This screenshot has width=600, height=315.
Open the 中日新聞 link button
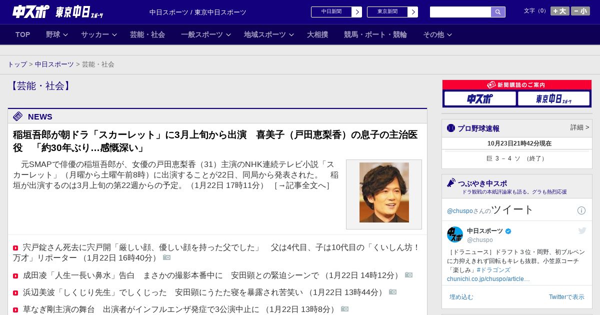point(331,12)
